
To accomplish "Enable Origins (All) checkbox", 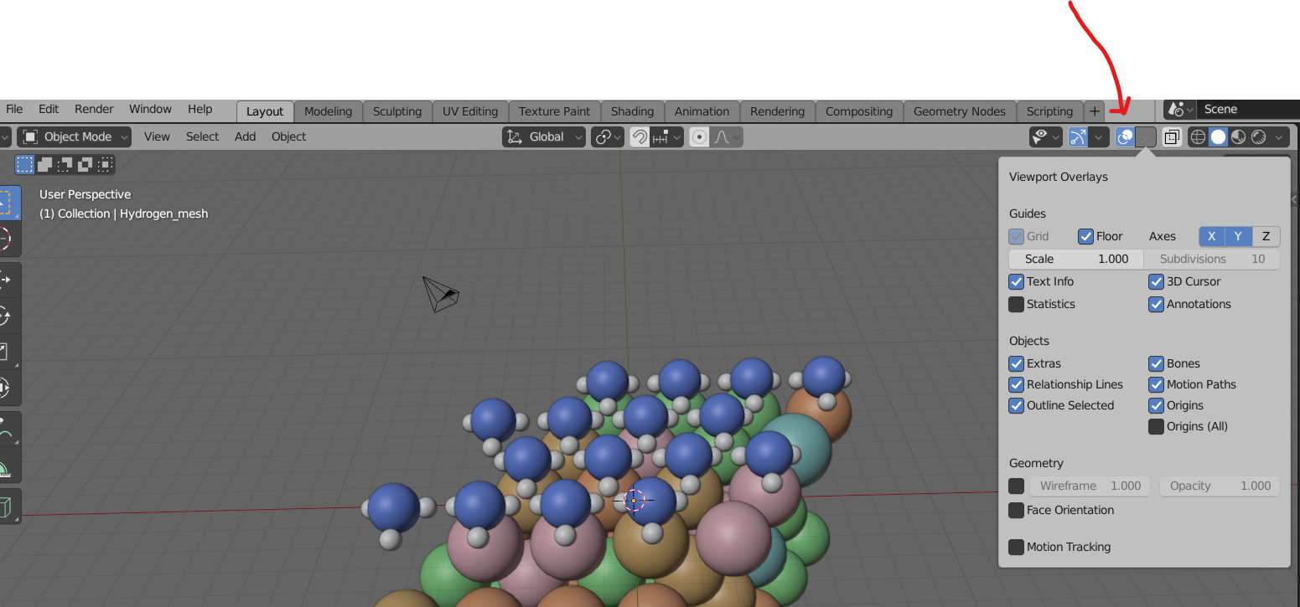I will tap(1157, 426).
